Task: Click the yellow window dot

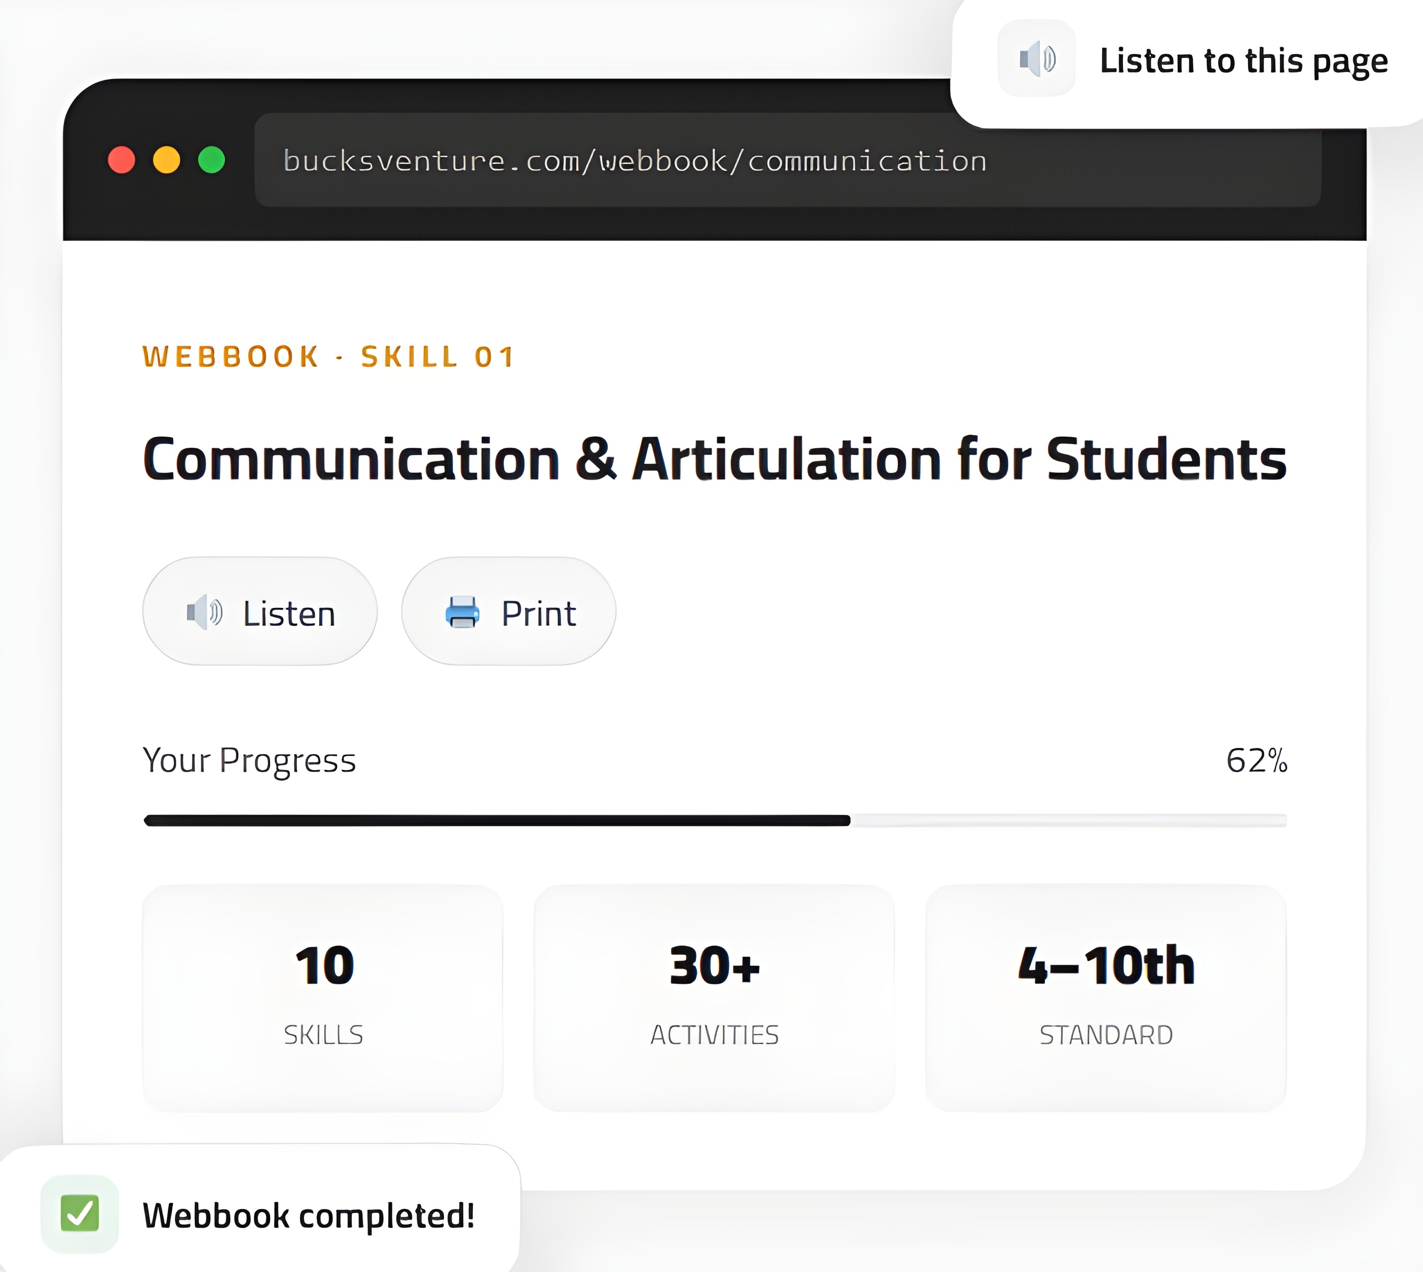Action: pos(167,160)
